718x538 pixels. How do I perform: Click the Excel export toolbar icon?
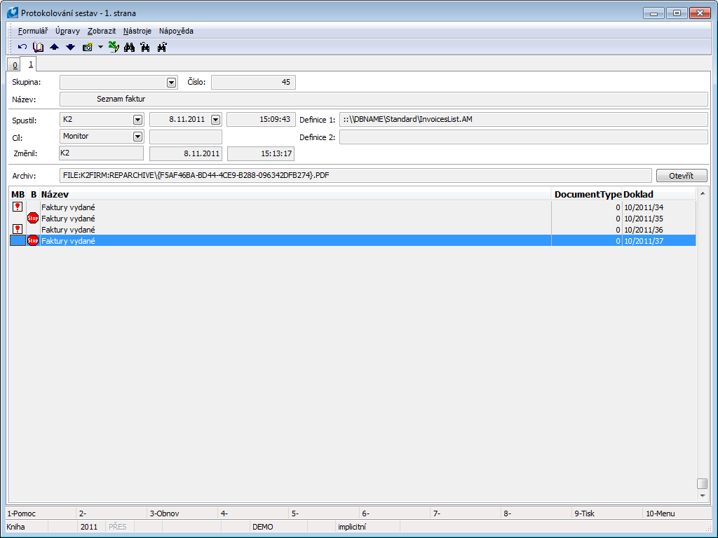[114, 47]
